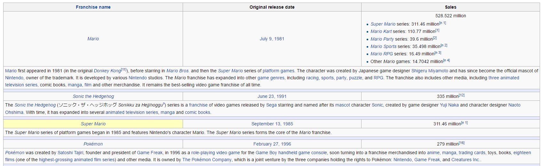
Task: Follow footnote [1] after Mario Kart sales
Action: click(437, 30)
